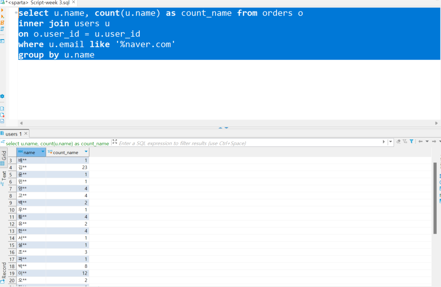441x287 pixels.
Task: Click the editor horizontal scroll left arrow
Action: click(x=21, y=123)
